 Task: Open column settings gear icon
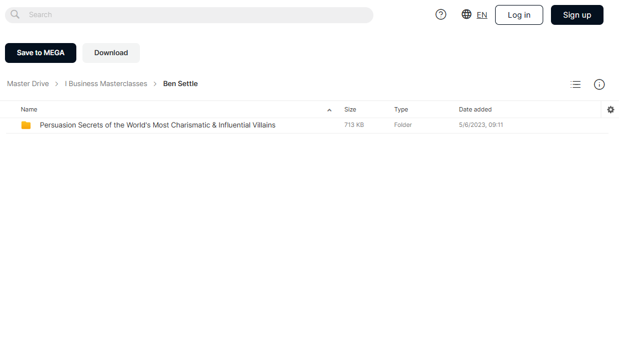610,109
